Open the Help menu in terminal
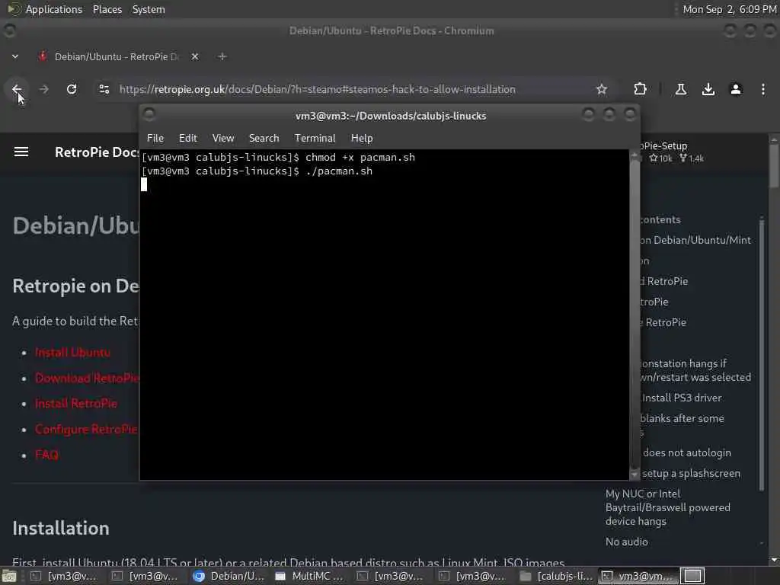 pyautogui.click(x=362, y=139)
